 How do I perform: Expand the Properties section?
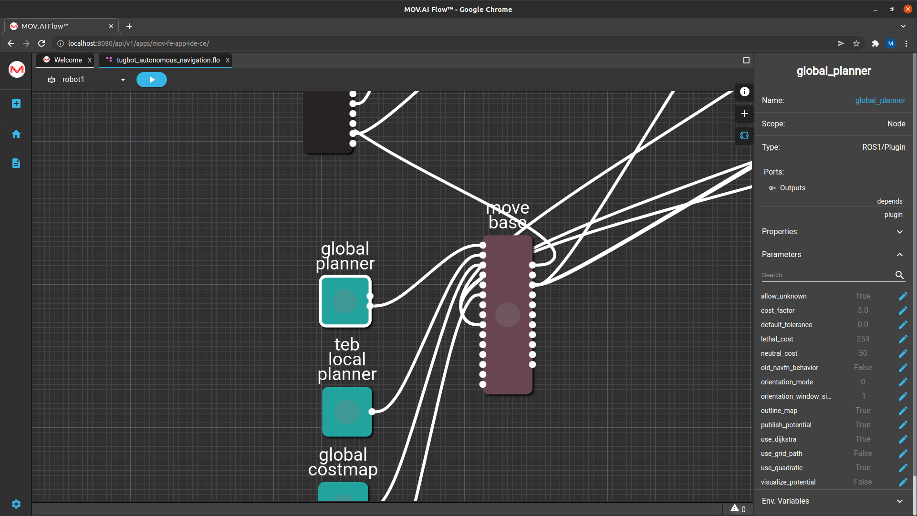[x=834, y=232]
